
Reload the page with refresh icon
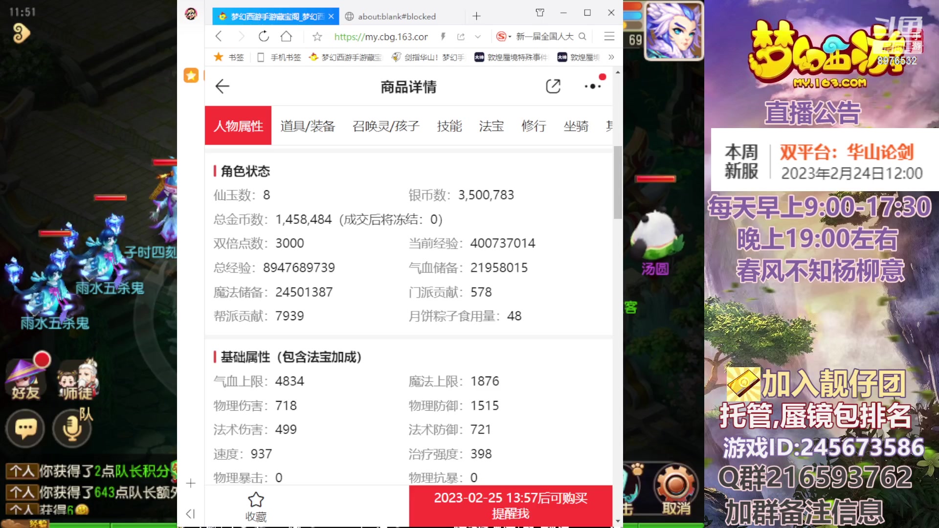click(264, 36)
